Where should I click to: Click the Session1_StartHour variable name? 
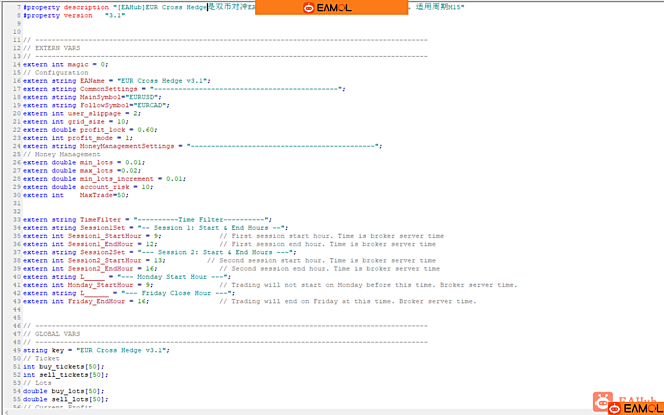[104, 236]
